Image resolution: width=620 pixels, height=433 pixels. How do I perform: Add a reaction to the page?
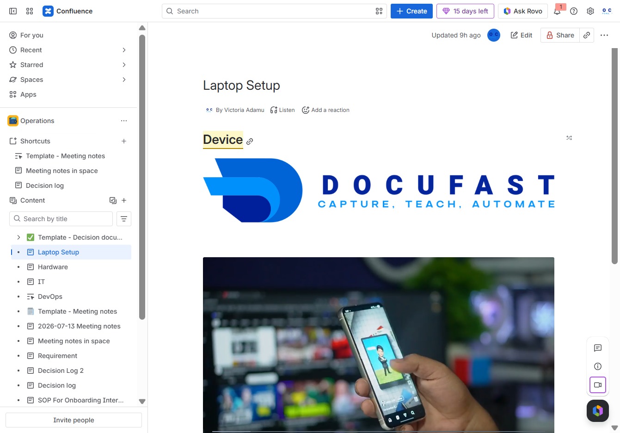pos(325,110)
